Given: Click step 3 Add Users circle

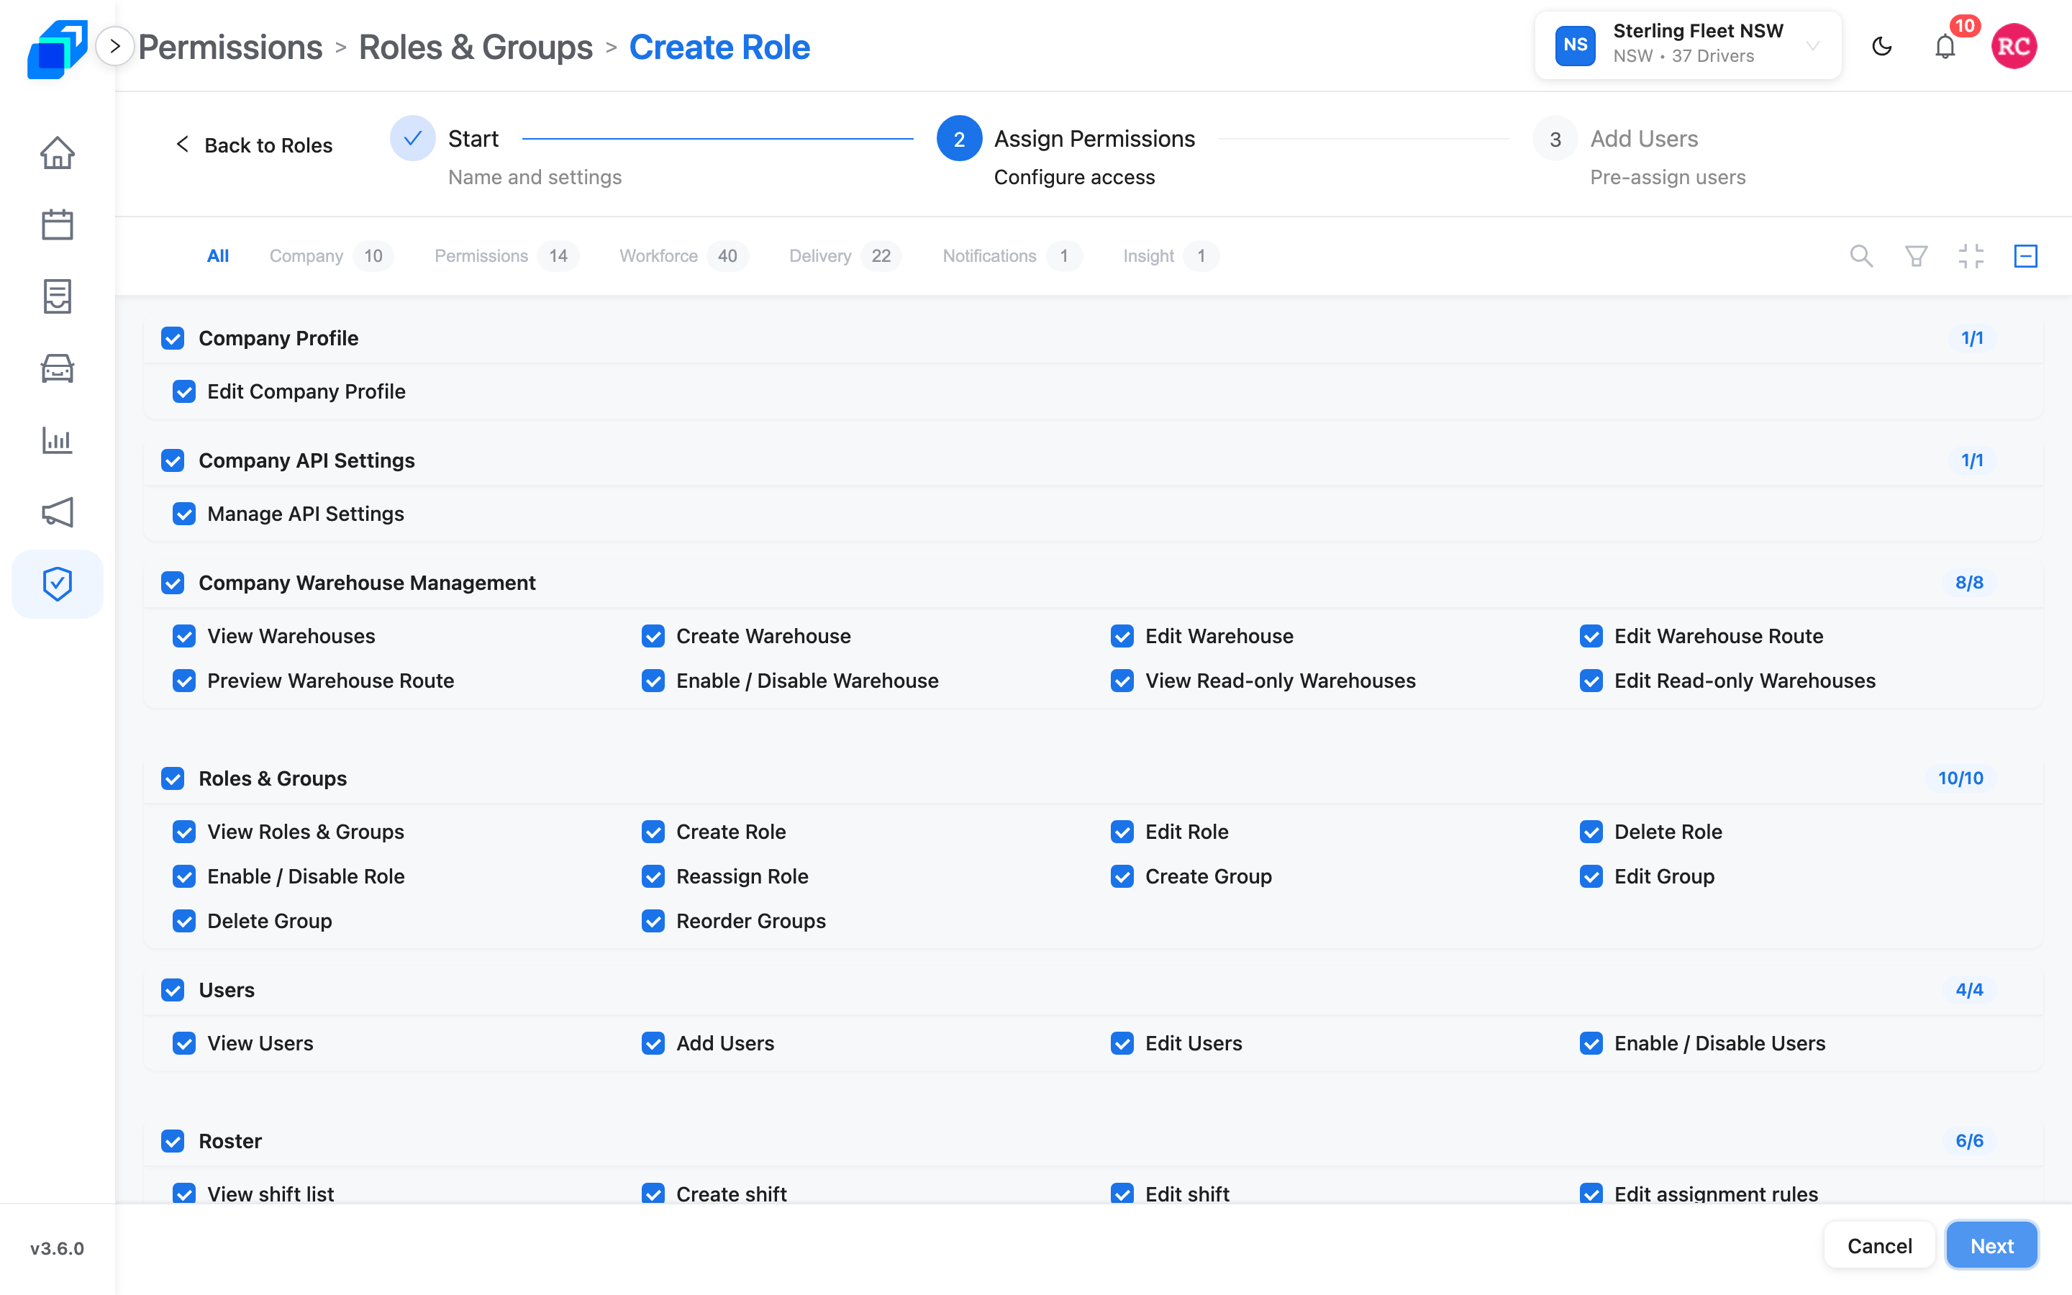Looking at the screenshot, I should pyautogui.click(x=1555, y=138).
